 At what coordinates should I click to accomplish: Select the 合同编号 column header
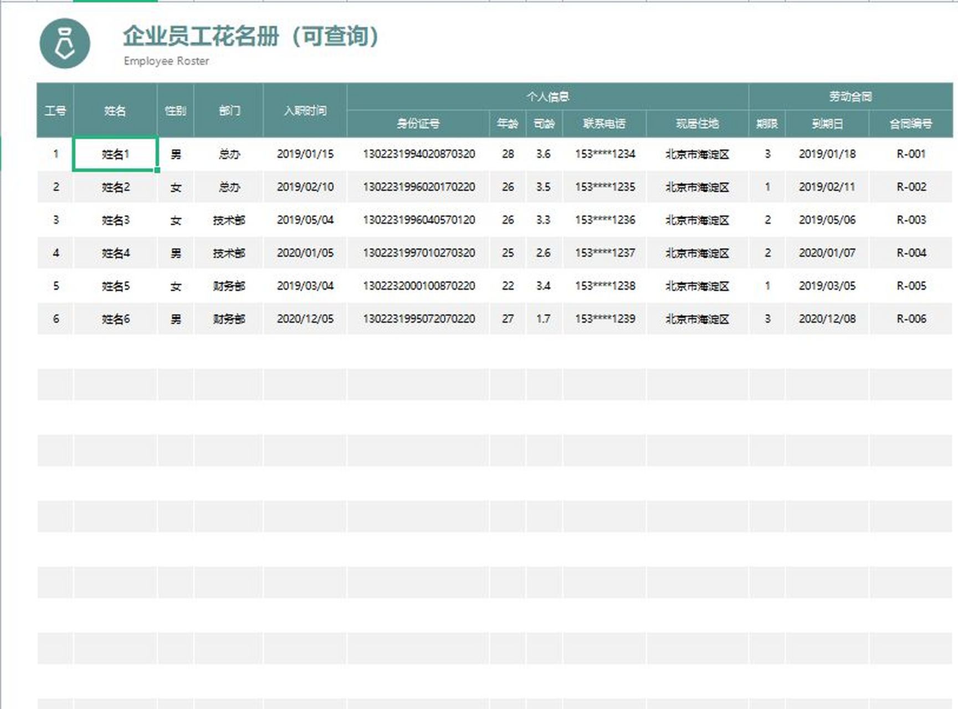[x=911, y=124]
